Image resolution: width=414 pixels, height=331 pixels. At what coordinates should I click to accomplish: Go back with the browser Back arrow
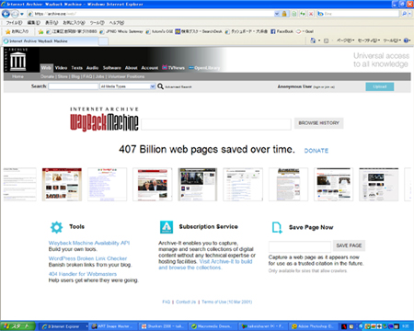click(x=6, y=14)
